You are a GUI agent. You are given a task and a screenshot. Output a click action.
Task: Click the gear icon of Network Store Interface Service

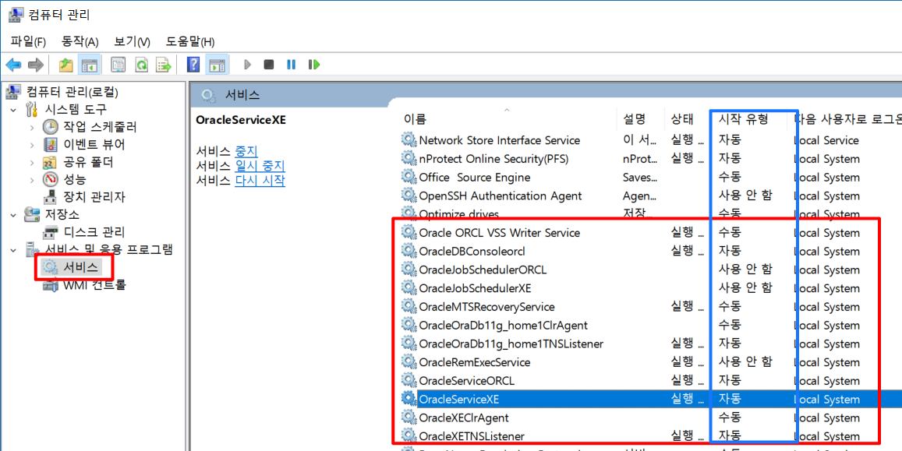coord(409,139)
